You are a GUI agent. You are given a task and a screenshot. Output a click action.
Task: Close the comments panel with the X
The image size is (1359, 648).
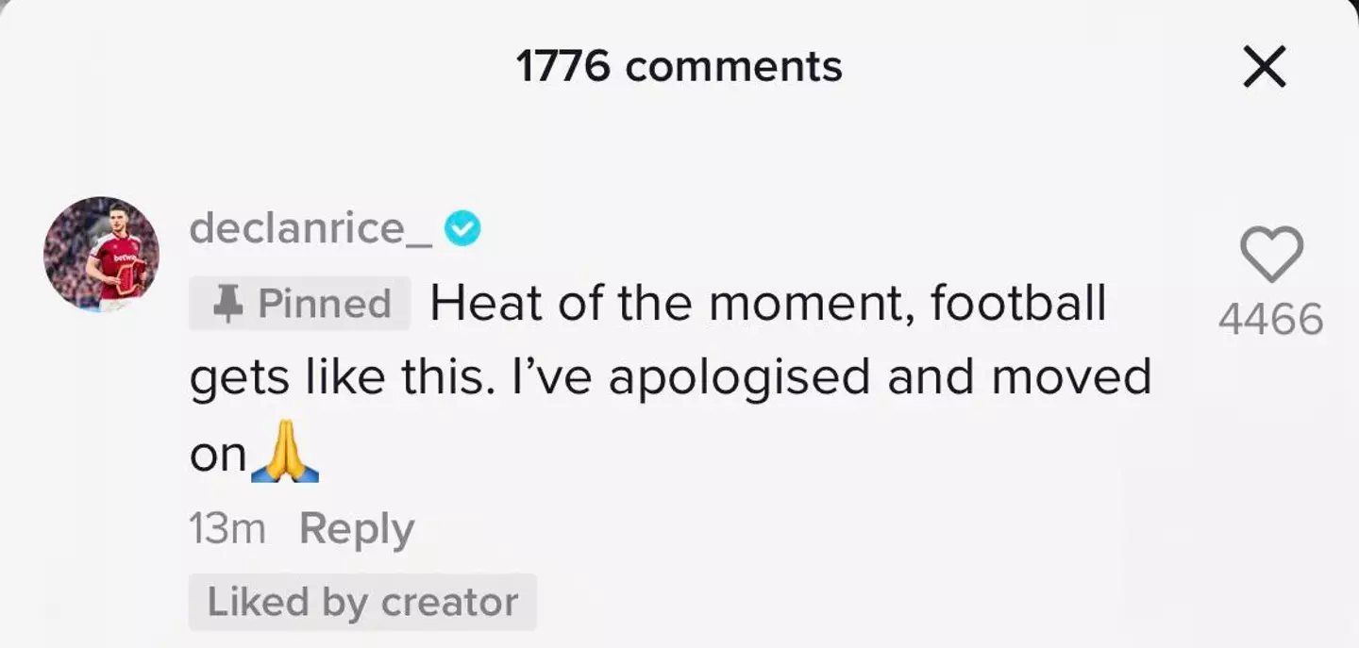[1264, 67]
